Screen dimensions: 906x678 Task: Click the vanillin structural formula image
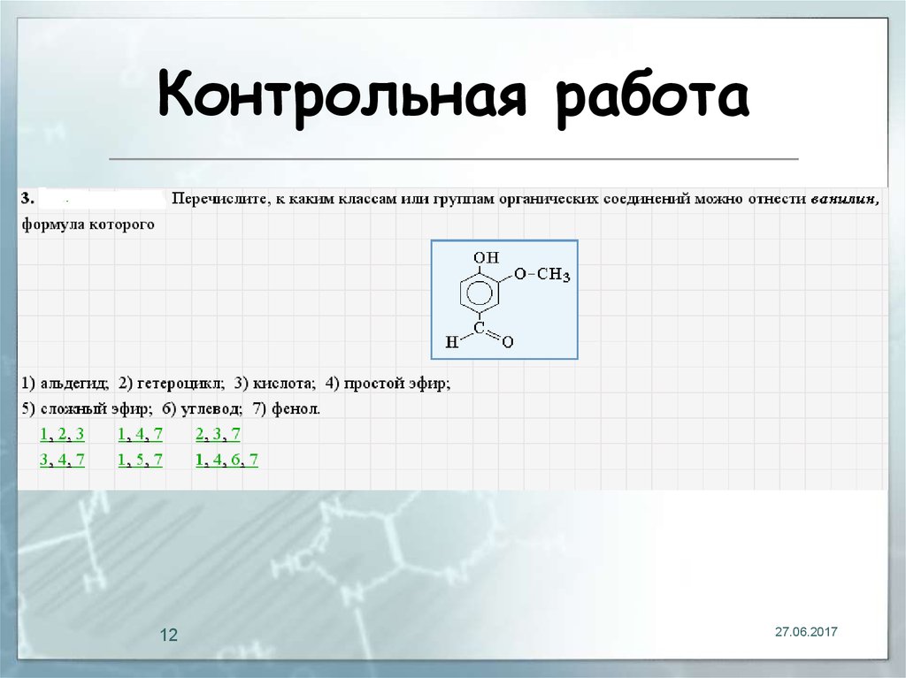click(x=504, y=299)
